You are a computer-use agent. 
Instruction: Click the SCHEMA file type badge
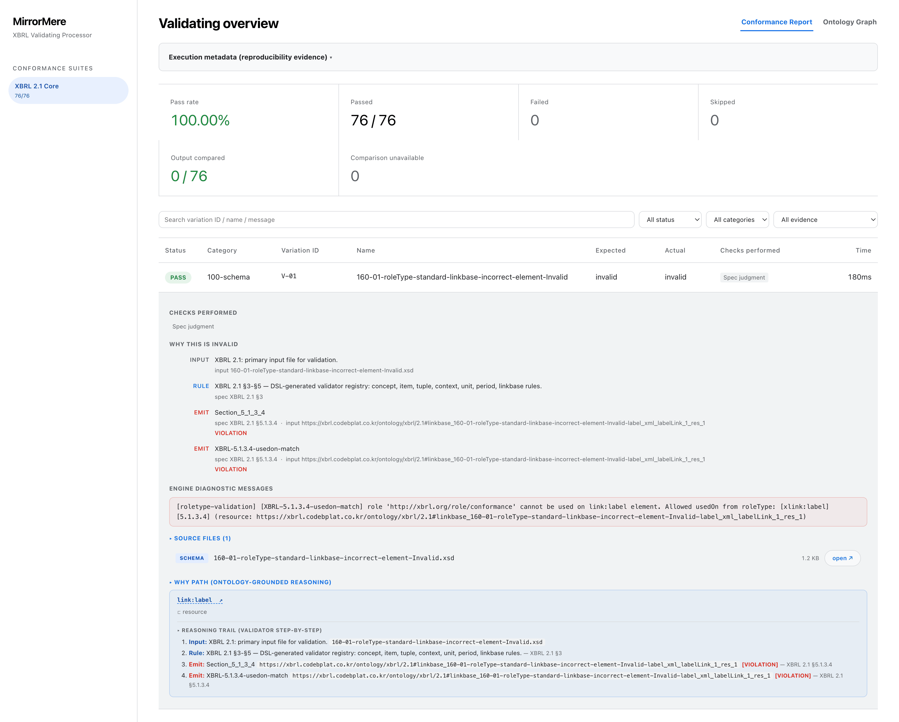[x=192, y=558]
